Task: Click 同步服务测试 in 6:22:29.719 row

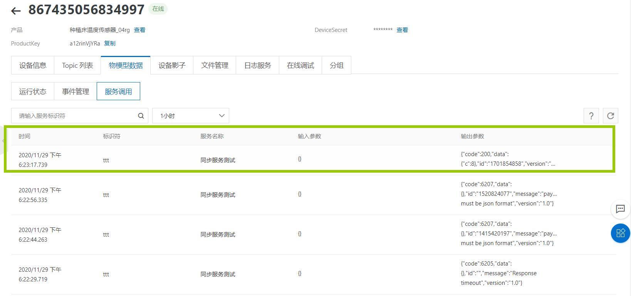Action: pyautogui.click(x=218, y=274)
